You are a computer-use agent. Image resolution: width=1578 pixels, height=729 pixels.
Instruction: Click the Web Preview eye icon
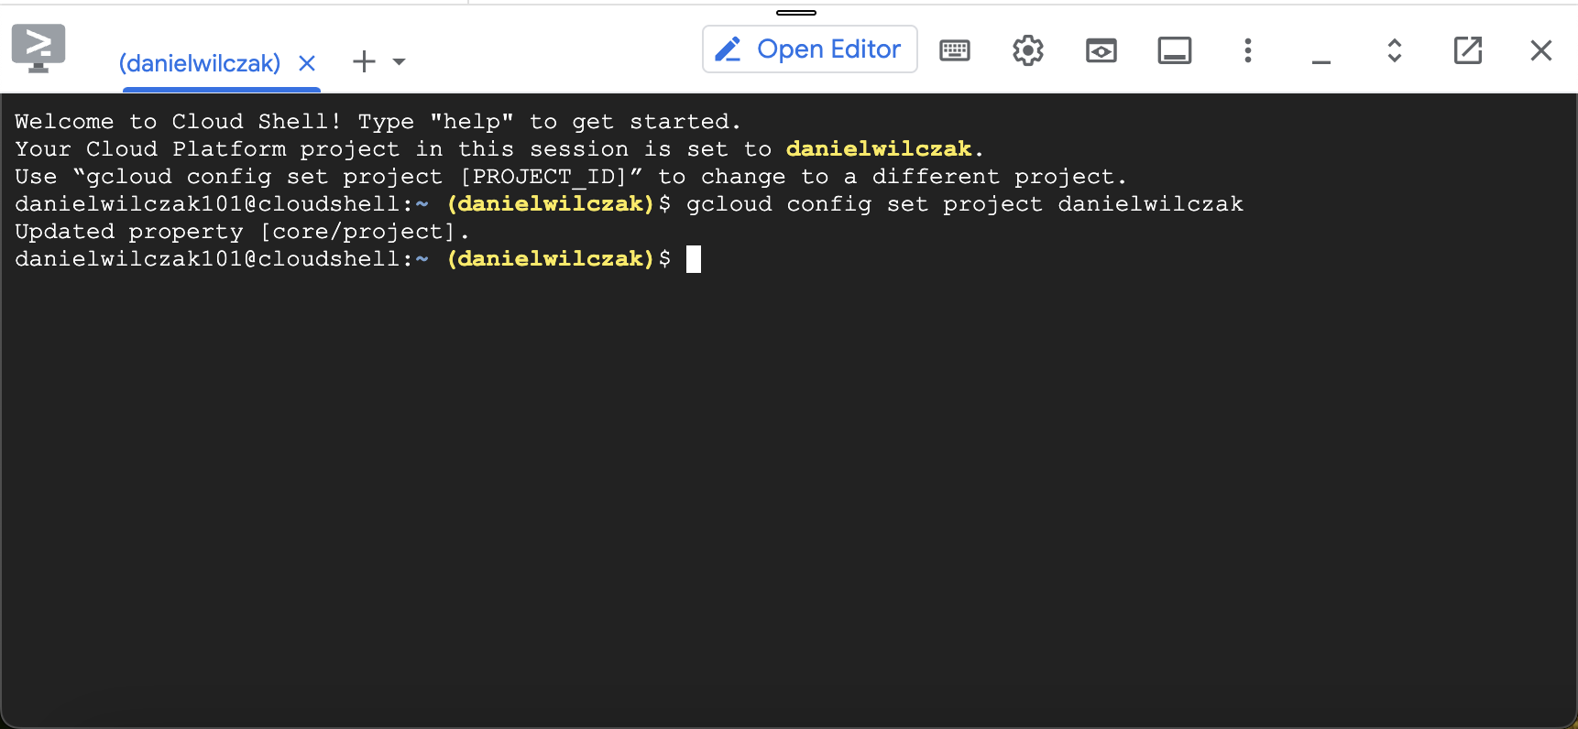(1101, 50)
